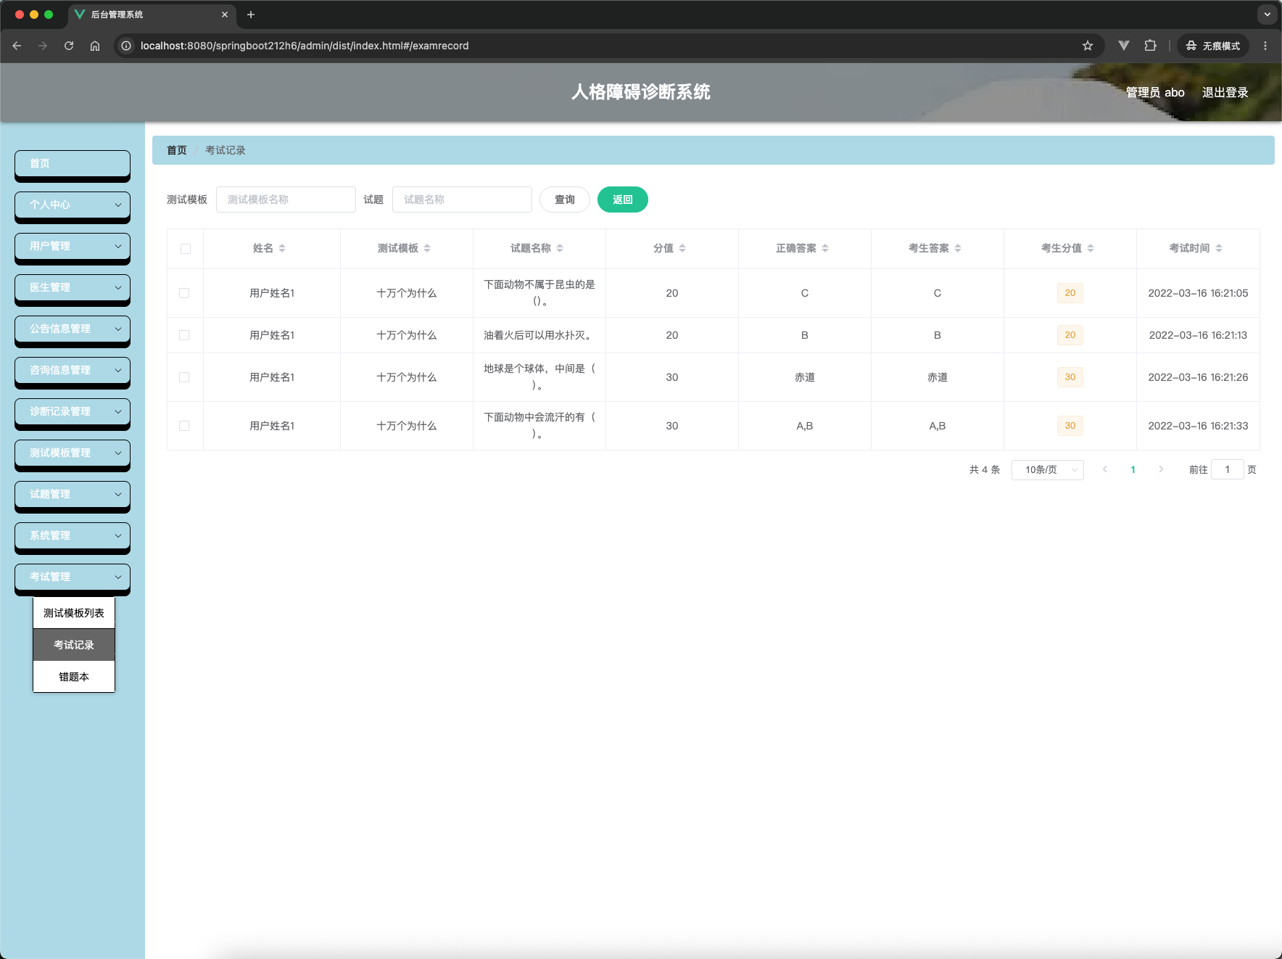This screenshot has height=959, width=1282.
Task: Expand the 诊断记录管理 sidebar menu
Action: tap(73, 411)
